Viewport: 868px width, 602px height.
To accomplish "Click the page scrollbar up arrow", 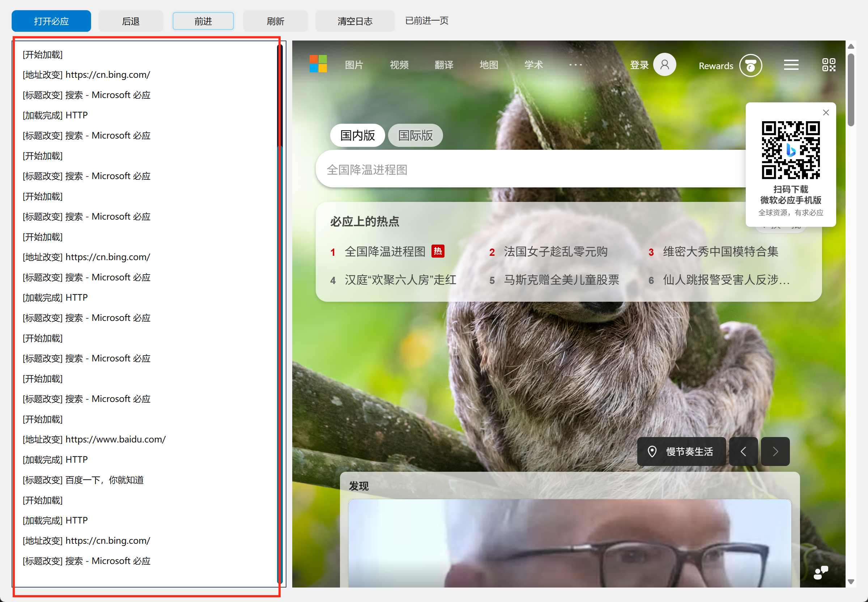I will [x=851, y=46].
